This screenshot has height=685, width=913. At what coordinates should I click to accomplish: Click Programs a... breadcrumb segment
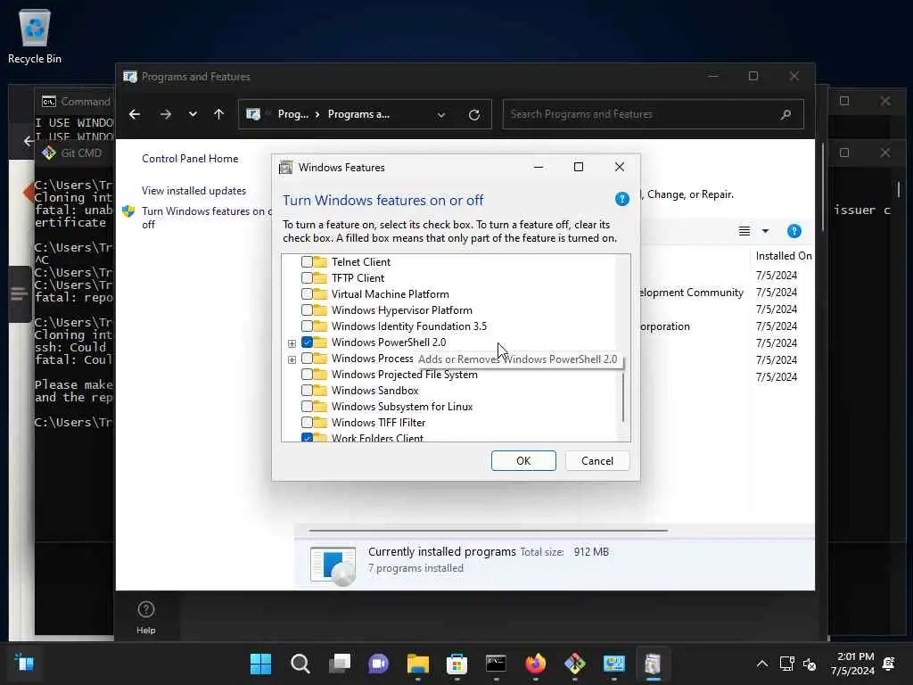click(x=358, y=114)
